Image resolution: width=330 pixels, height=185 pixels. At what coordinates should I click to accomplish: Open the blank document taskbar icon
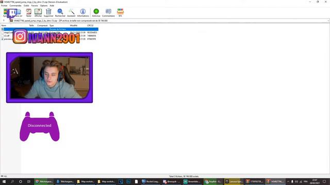(x=136, y=181)
